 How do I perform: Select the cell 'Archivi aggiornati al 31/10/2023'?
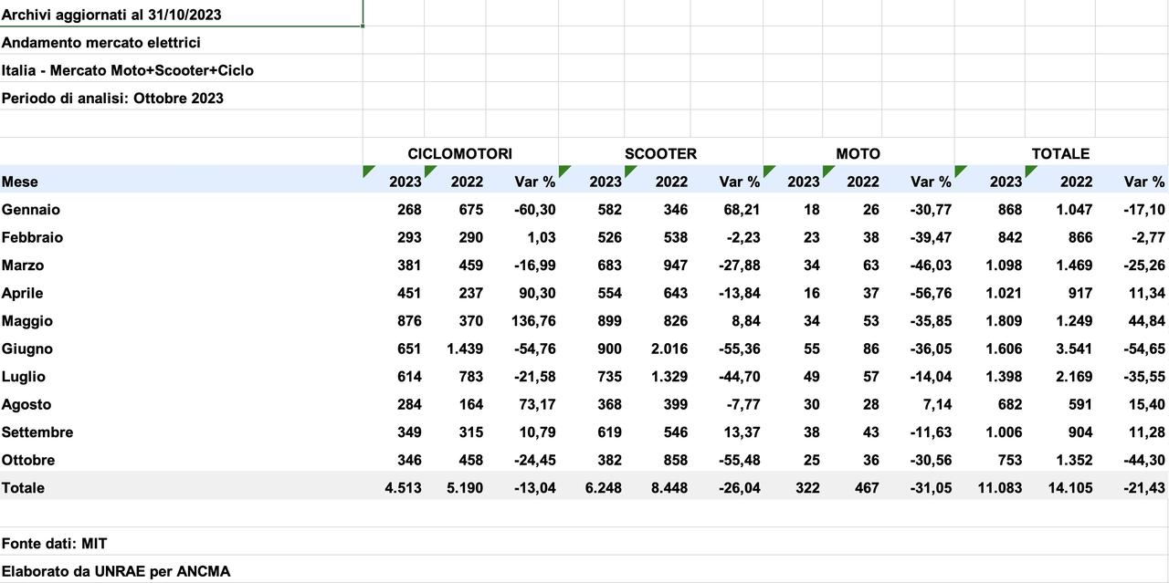coord(182,14)
